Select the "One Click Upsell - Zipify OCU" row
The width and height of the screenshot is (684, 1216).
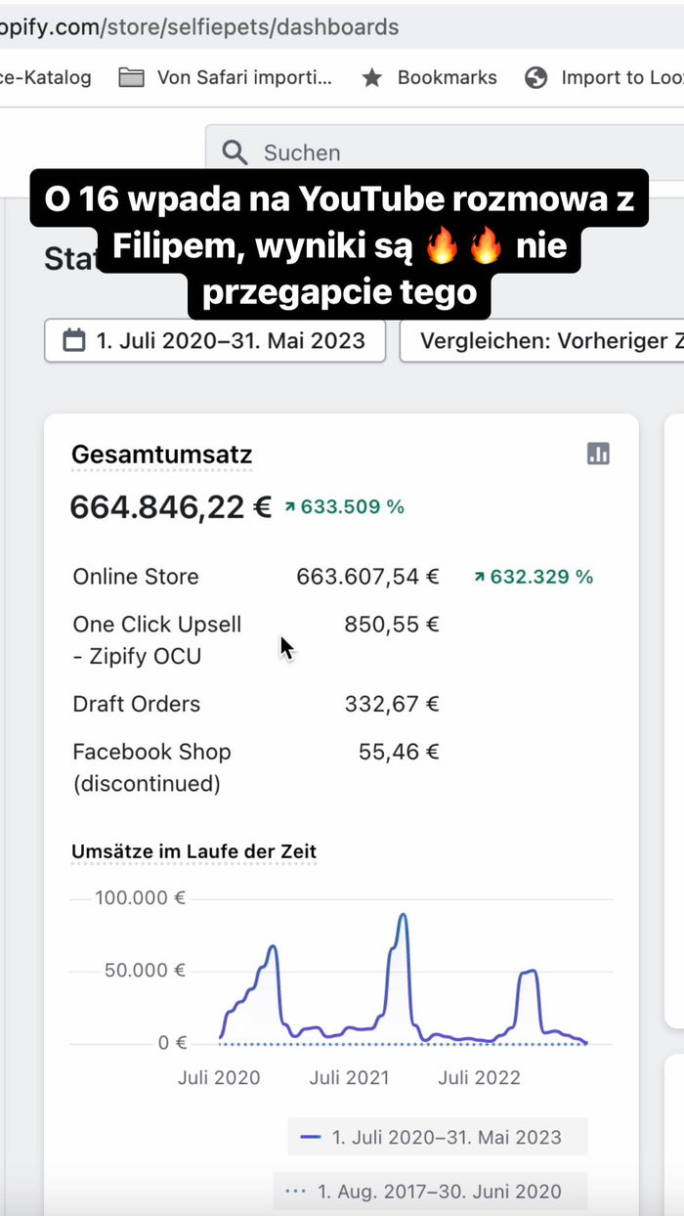click(156, 640)
